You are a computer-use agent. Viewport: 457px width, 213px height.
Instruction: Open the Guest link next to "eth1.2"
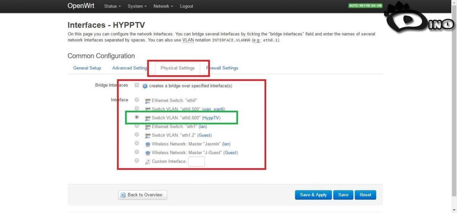[205, 135]
